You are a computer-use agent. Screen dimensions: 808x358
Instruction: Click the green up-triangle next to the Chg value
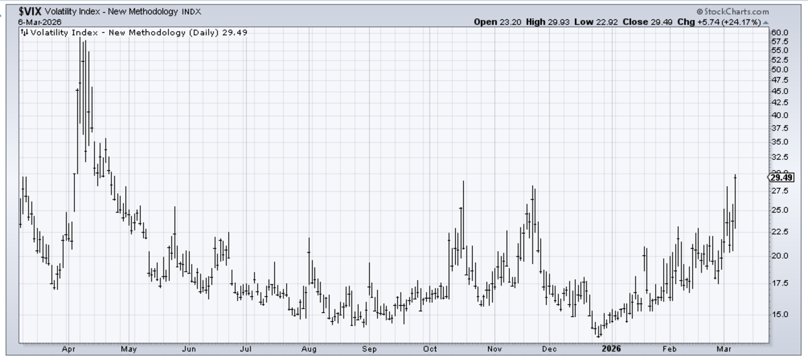point(766,21)
